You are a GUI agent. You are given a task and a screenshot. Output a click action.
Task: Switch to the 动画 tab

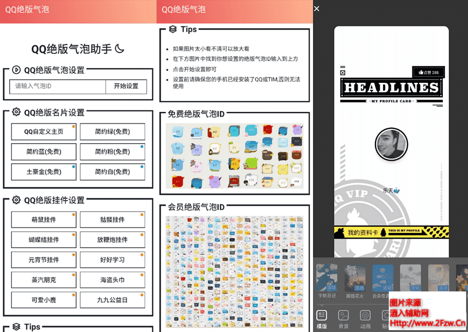[x=365, y=319]
